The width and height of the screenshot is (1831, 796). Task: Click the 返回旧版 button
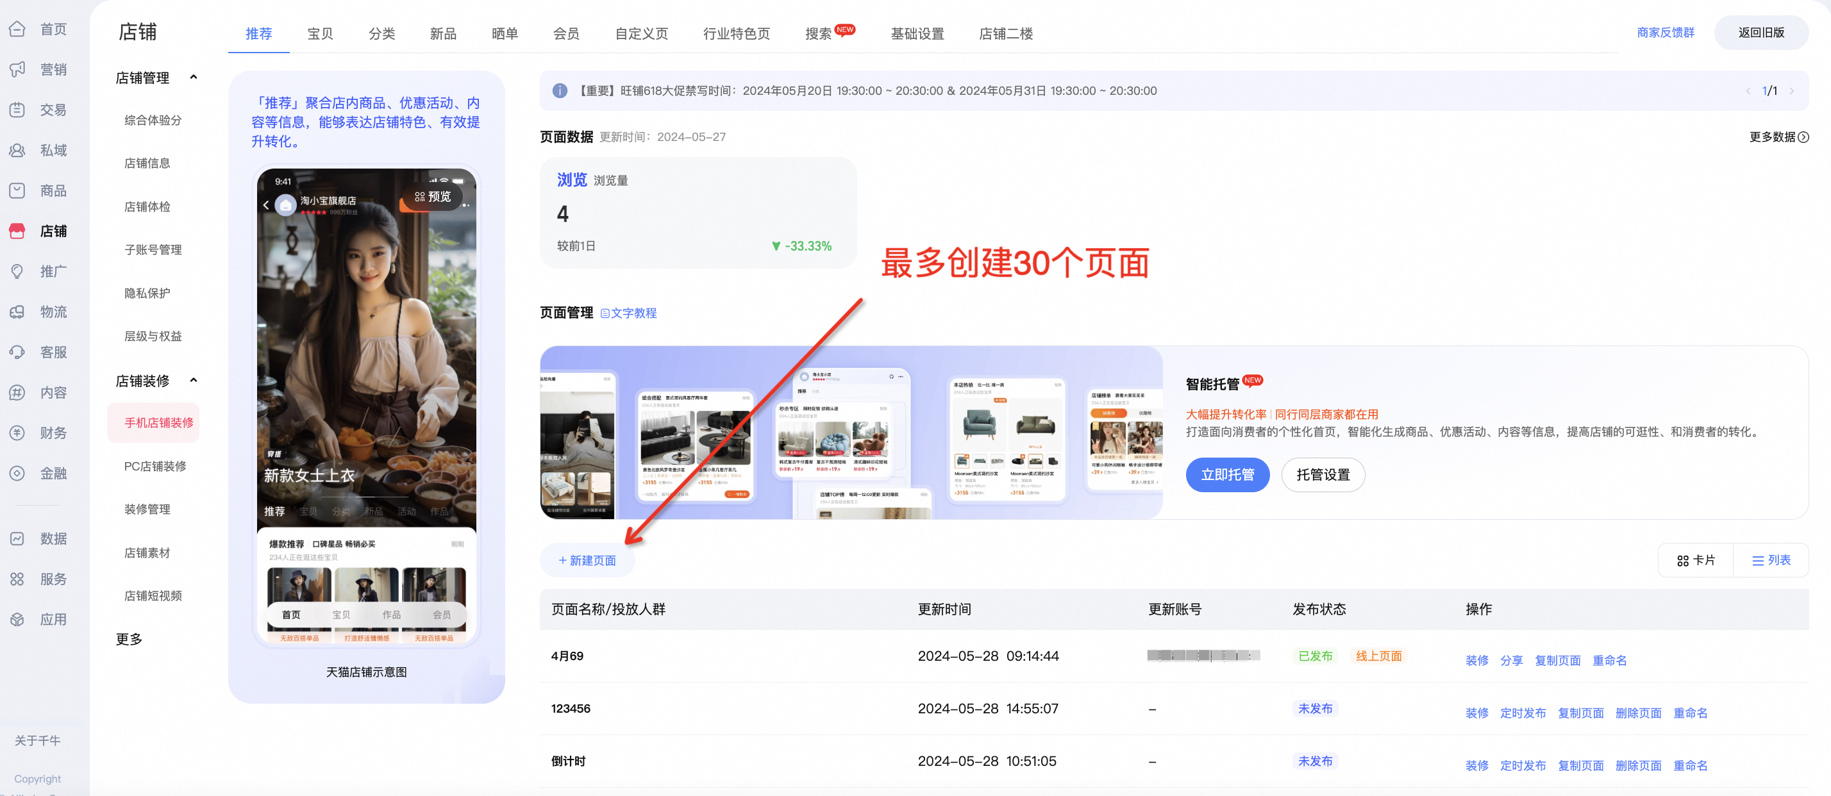(1760, 33)
